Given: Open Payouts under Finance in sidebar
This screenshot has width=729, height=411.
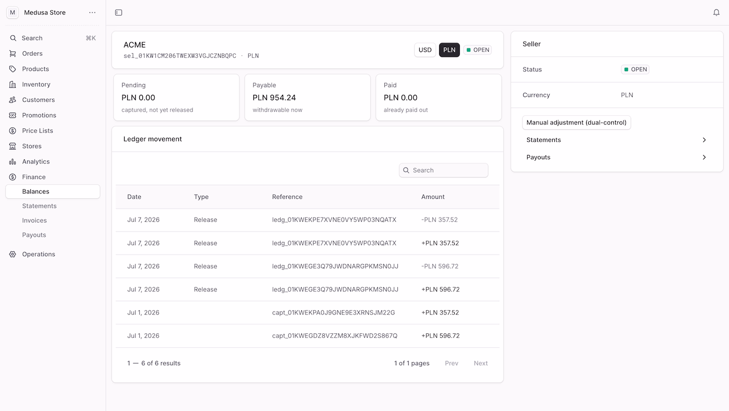Looking at the screenshot, I should point(53,235).
